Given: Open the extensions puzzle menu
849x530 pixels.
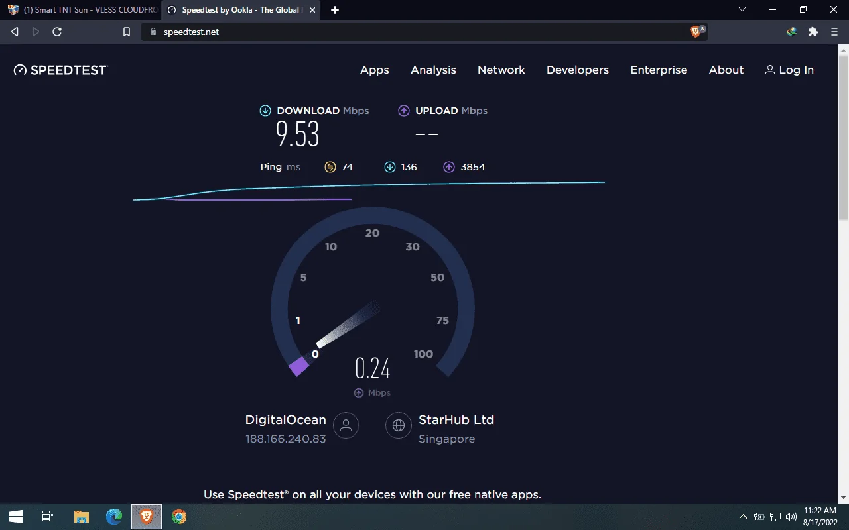Looking at the screenshot, I should (x=813, y=32).
